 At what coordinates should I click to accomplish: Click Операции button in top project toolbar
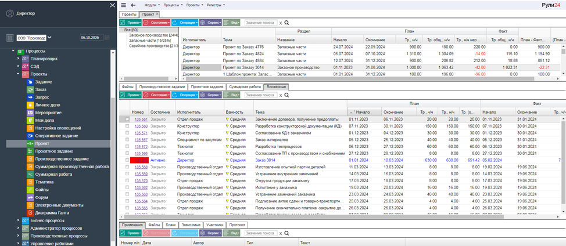click(x=185, y=22)
